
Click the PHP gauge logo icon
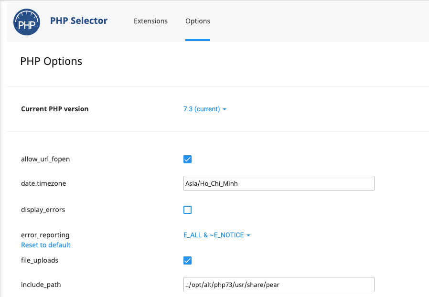pos(27,22)
